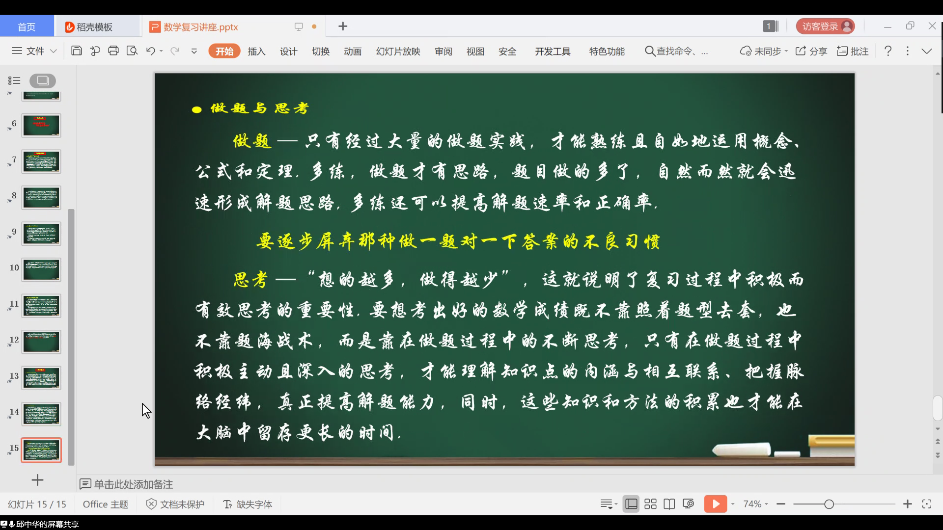This screenshot has height=530, width=943.
Task: Select the 开始 ribbon tab
Action: pyautogui.click(x=224, y=51)
